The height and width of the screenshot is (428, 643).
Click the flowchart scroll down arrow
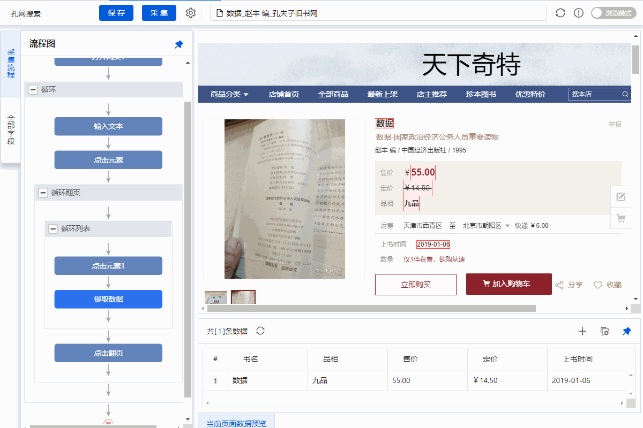point(188,419)
